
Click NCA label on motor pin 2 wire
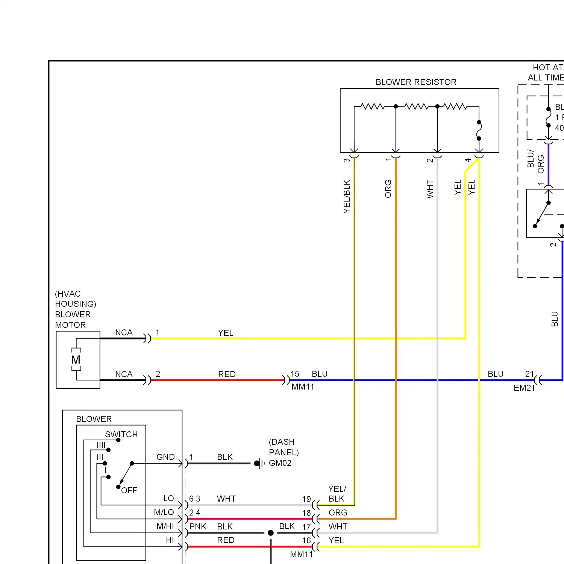coord(124,374)
